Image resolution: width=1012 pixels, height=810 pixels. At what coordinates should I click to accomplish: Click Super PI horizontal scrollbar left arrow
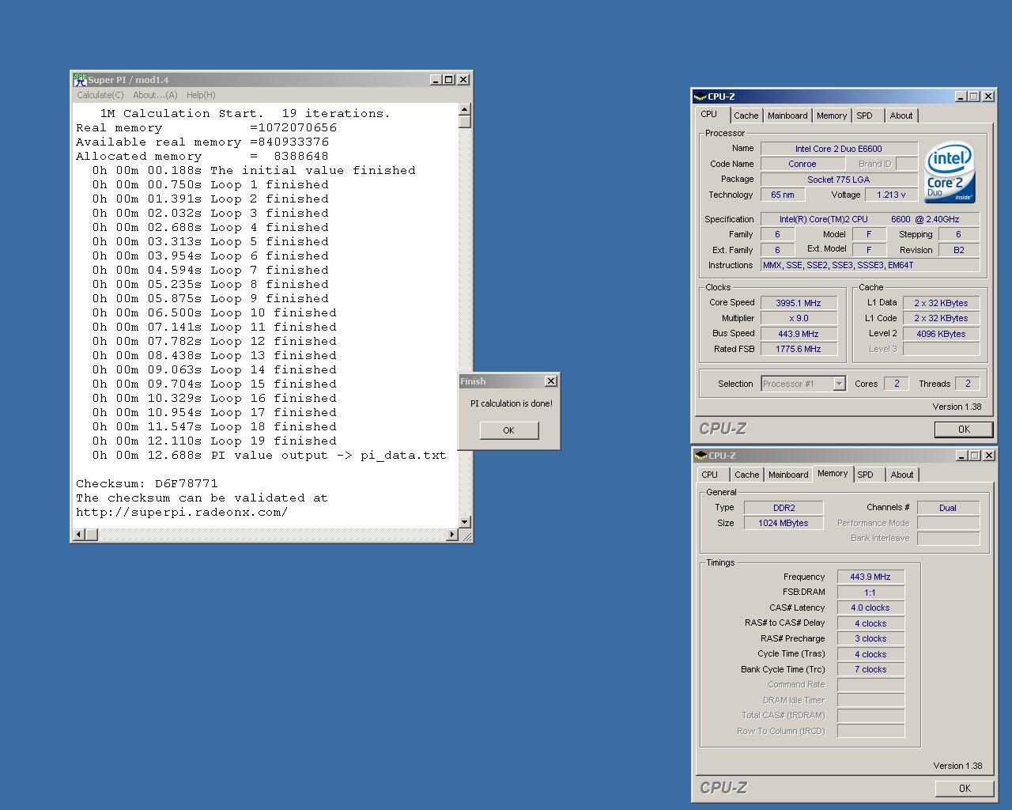point(79,535)
